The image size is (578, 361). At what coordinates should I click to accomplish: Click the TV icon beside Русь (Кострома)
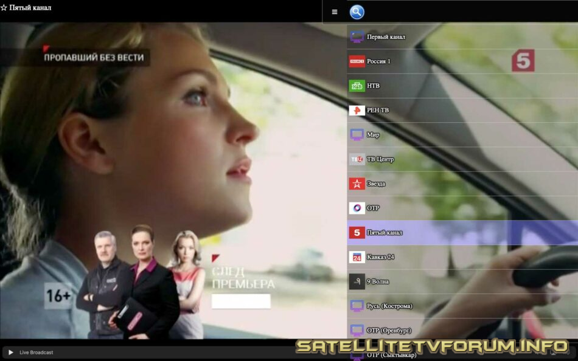pos(357,306)
